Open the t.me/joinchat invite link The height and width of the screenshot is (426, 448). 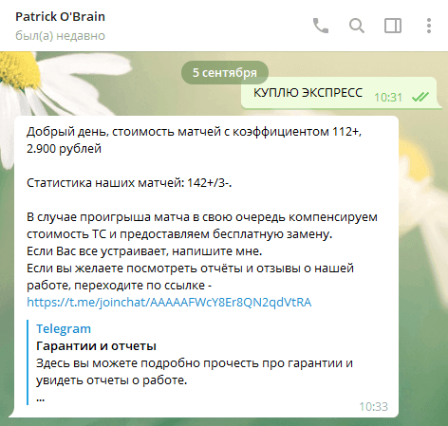tap(169, 302)
